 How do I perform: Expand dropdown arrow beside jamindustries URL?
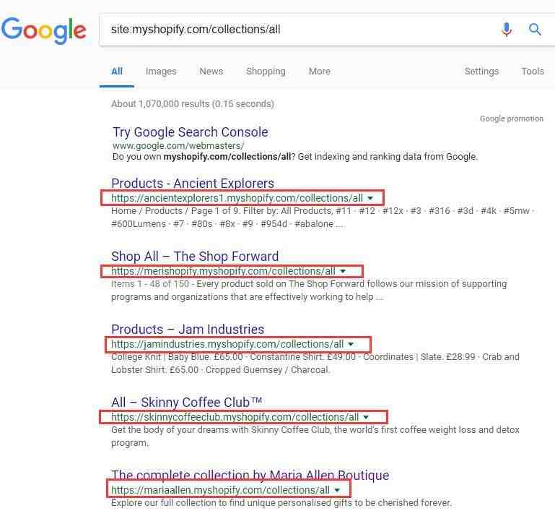[351, 344]
